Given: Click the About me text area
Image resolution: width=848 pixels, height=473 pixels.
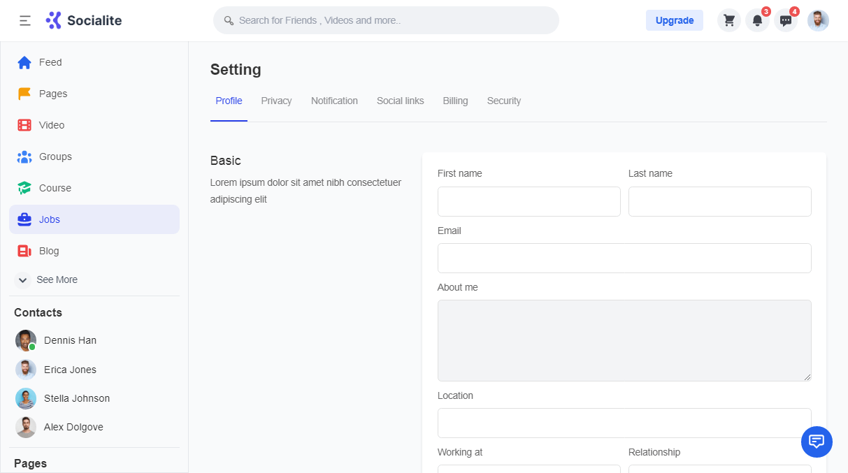Looking at the screenshot, I should coord(624,340).
